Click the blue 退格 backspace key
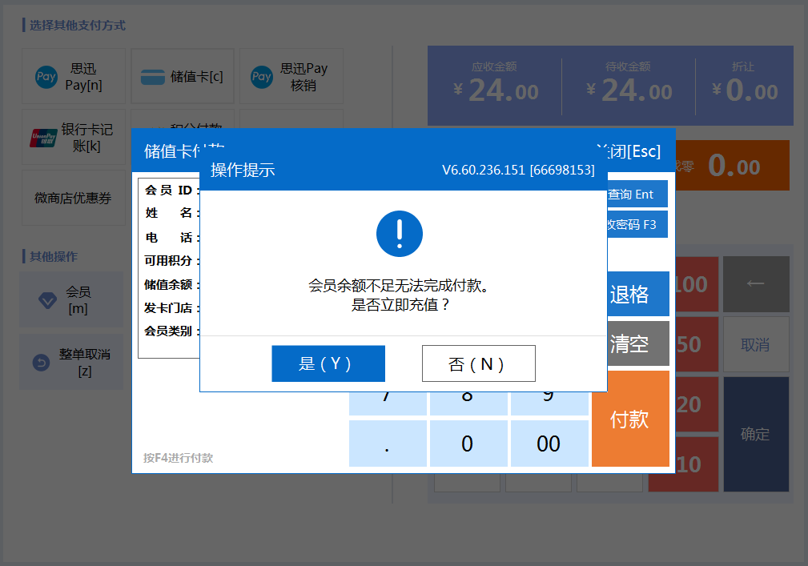Screen dimensions: 808x566 point(638,294)
